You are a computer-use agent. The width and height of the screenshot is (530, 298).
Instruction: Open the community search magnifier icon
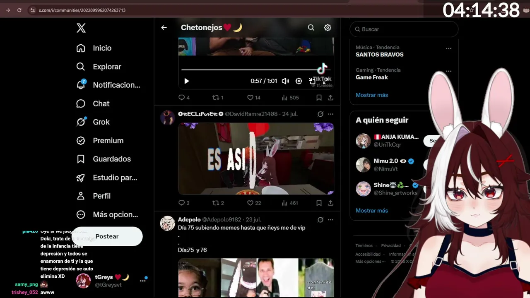pyautogui.click(x=311, y=28)
